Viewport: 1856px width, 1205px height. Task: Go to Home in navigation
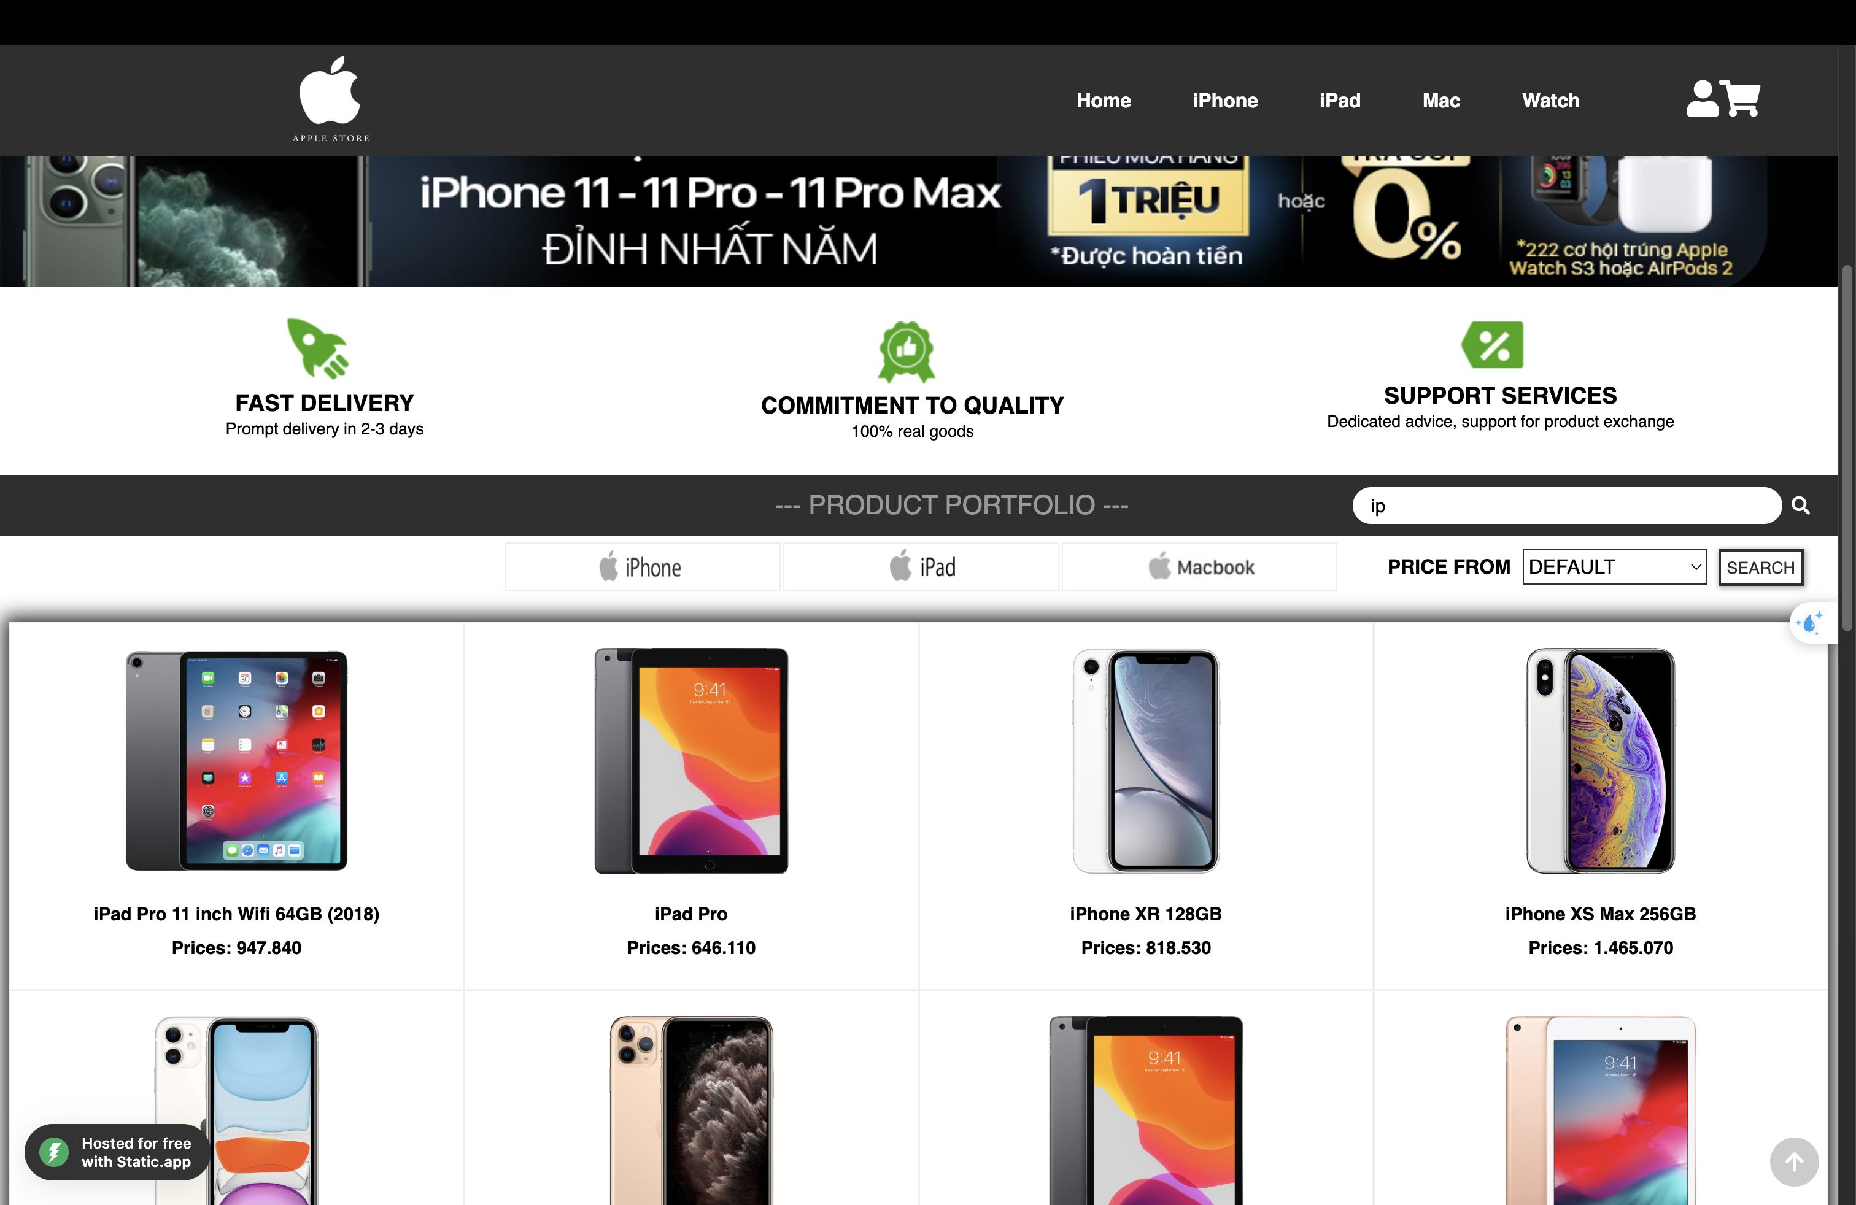(x=1104, y=101)
